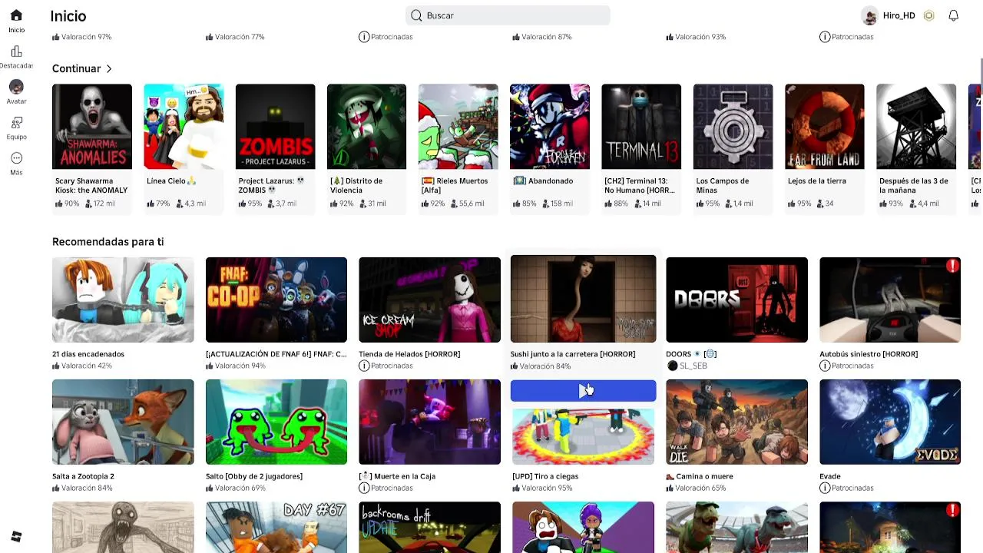
Task: Open the dinosaur game card in bottom row
Action: tap(736, 527)
